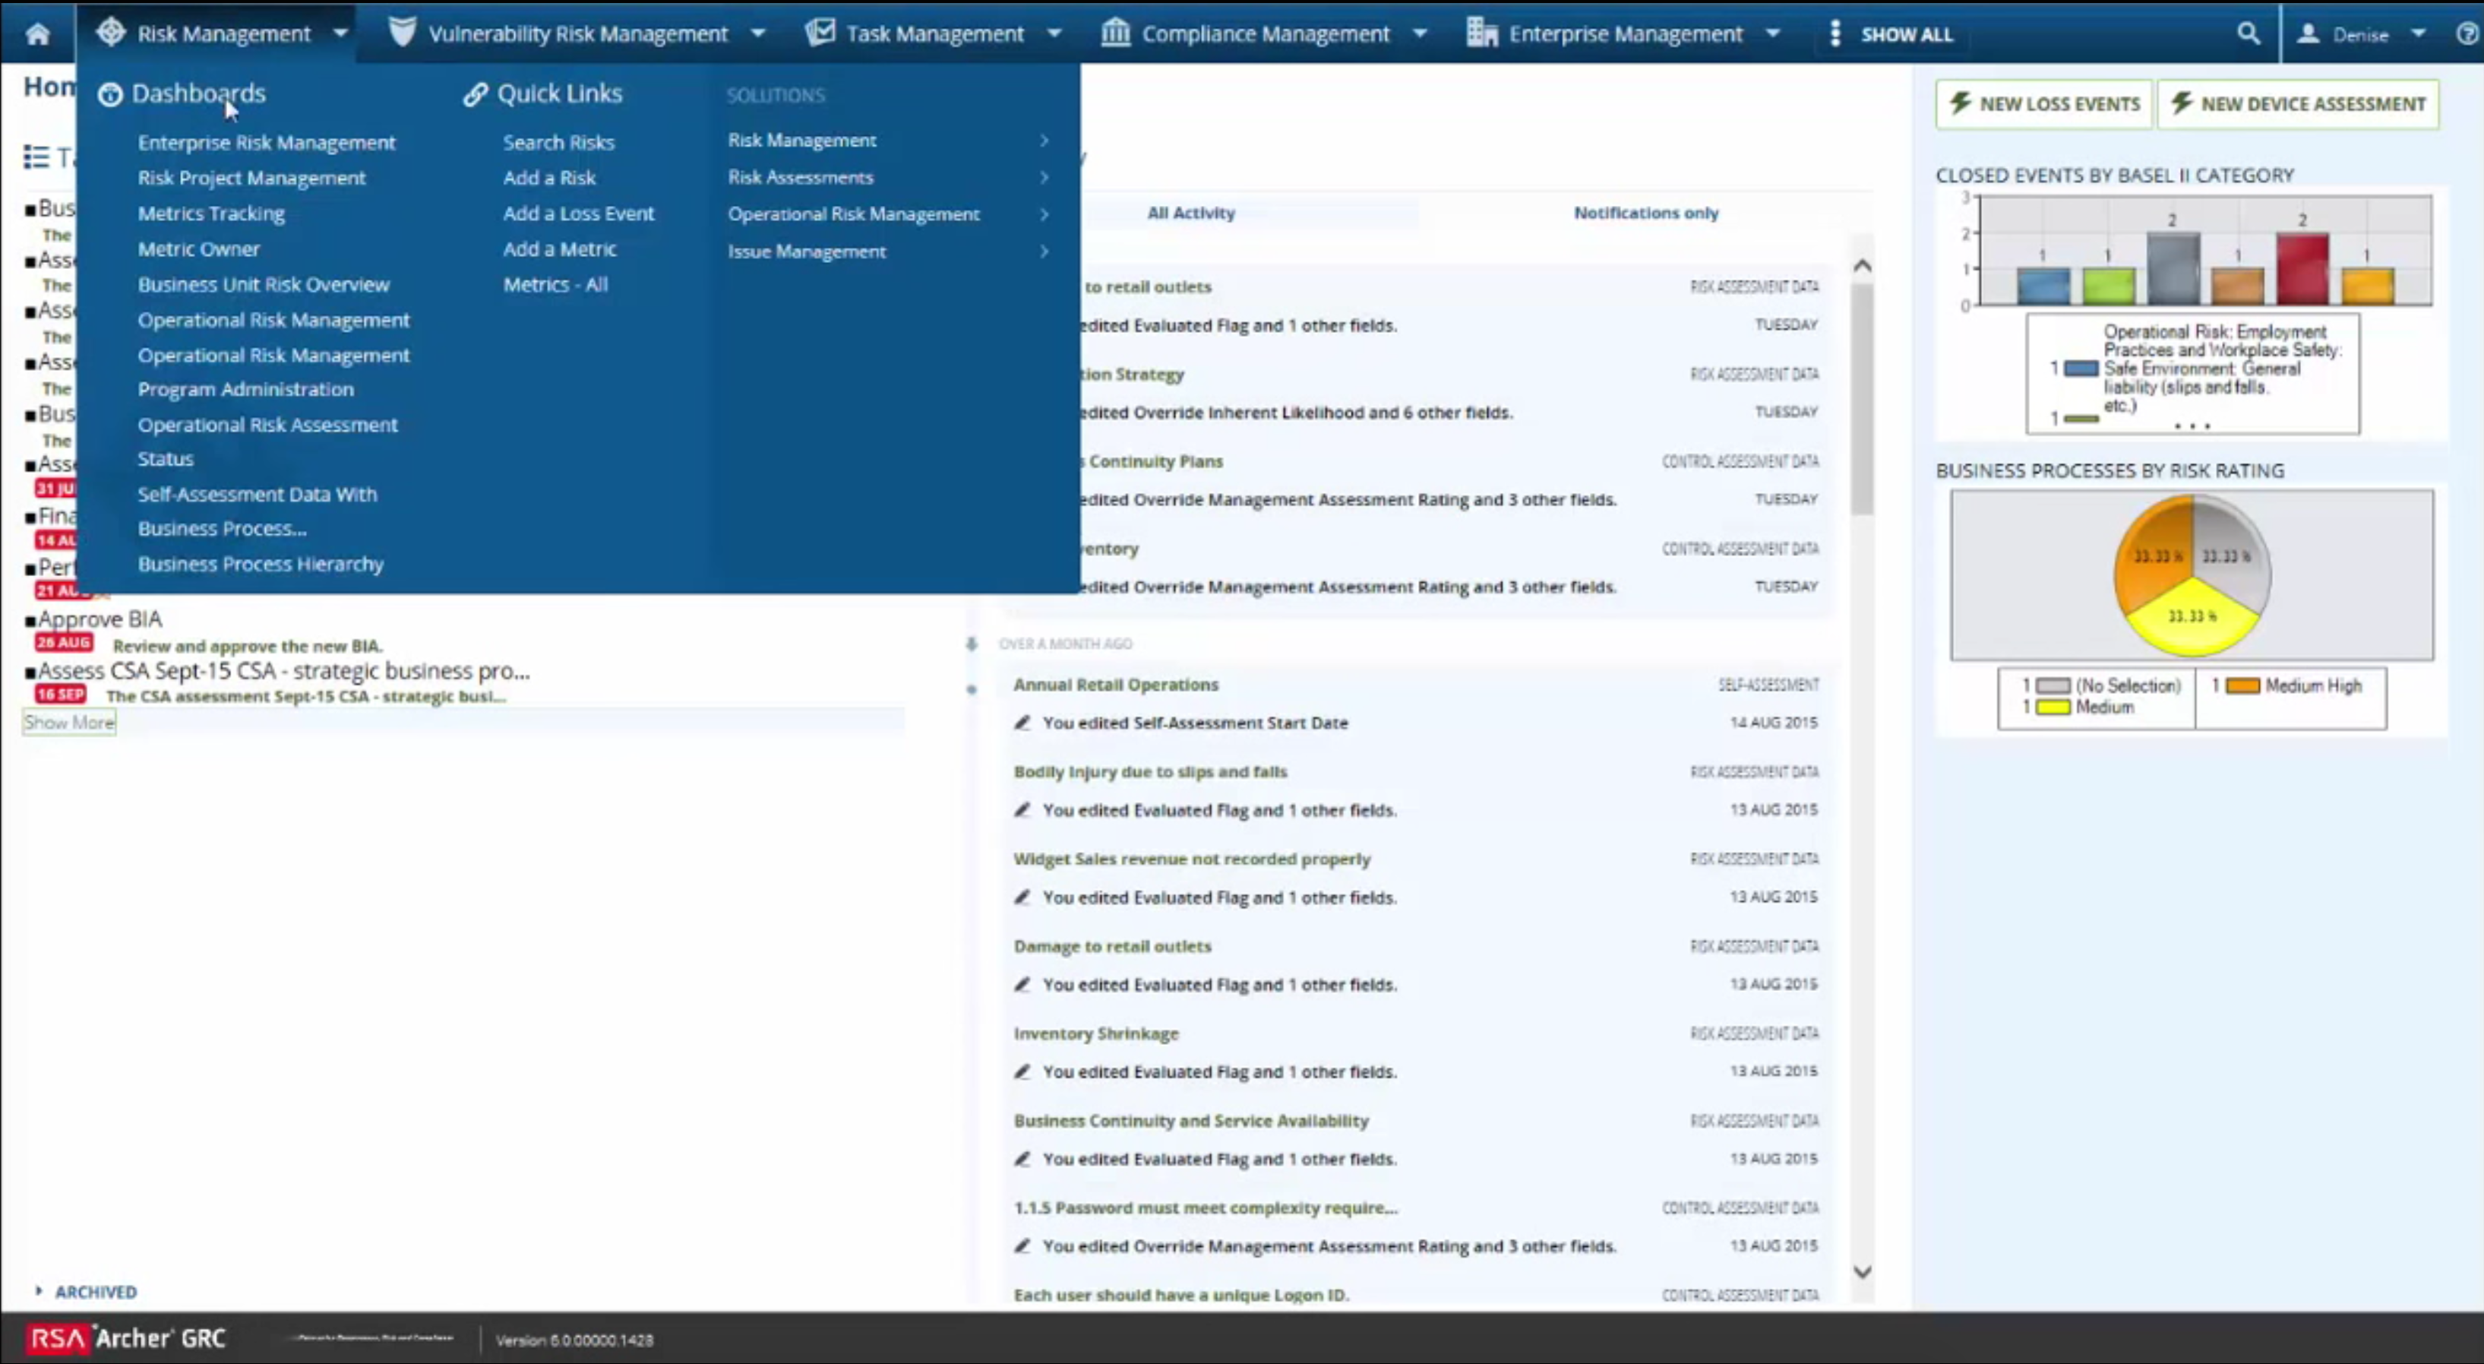Image resolution: width=2484 pixels, height=1364 pixels.
Task: Click the New Loss Events button
Action: point(2043,103)
